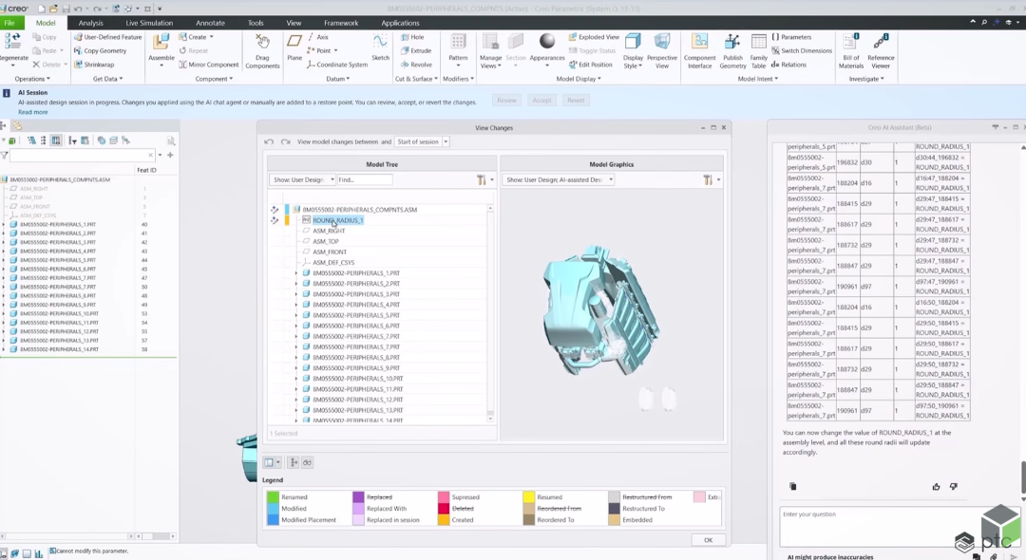1026x560 pixels.
Task: Give thumbs up to AI response
Action: click(937, 486)
